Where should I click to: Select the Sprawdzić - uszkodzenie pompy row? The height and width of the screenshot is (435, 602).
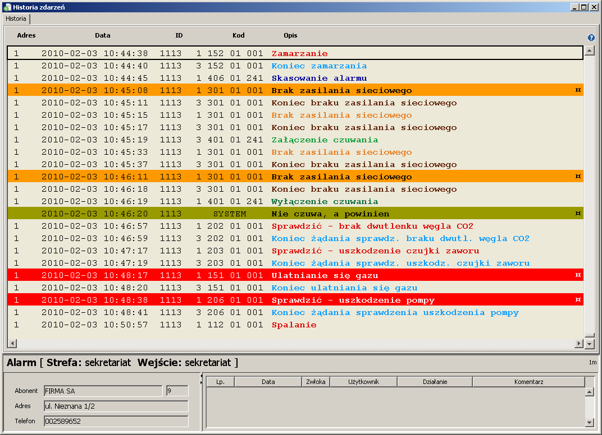point(295,300)
